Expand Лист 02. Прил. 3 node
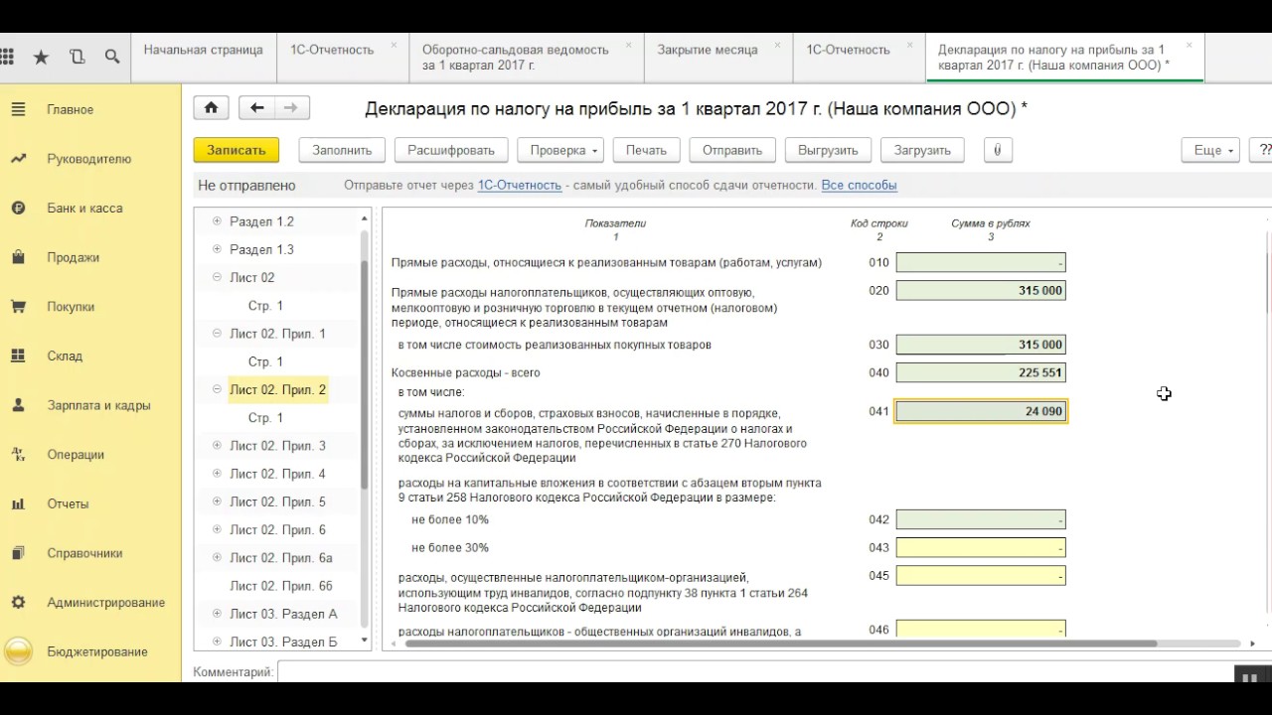Image resolution: width=1272 pixels, height=715 pixels. (x=217, y=446)
